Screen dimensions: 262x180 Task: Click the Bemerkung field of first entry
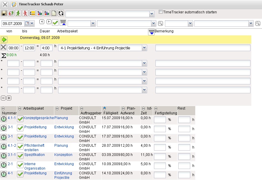pos(203,48)
